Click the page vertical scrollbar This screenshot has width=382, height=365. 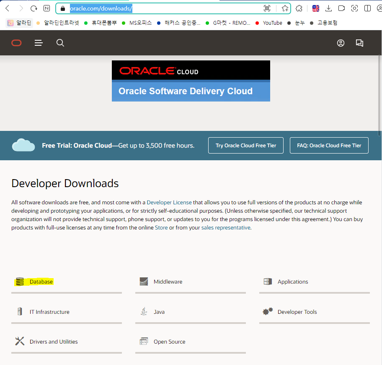click(379, 95)
